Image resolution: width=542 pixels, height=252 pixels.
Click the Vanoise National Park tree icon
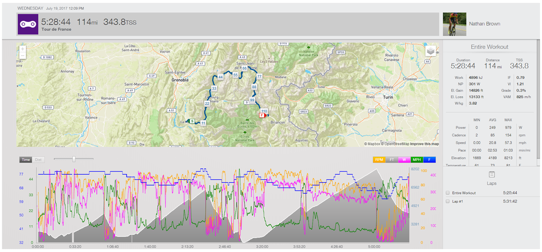point(308,47)
